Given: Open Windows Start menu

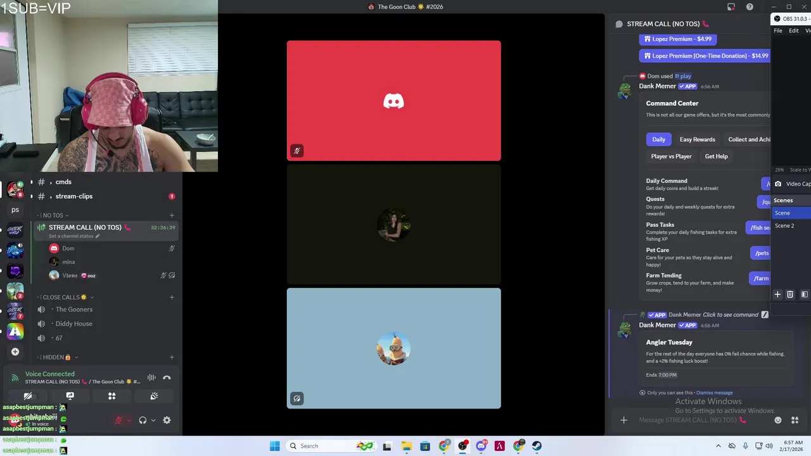Looking at the screenshot, I should (x=274, y=446).
